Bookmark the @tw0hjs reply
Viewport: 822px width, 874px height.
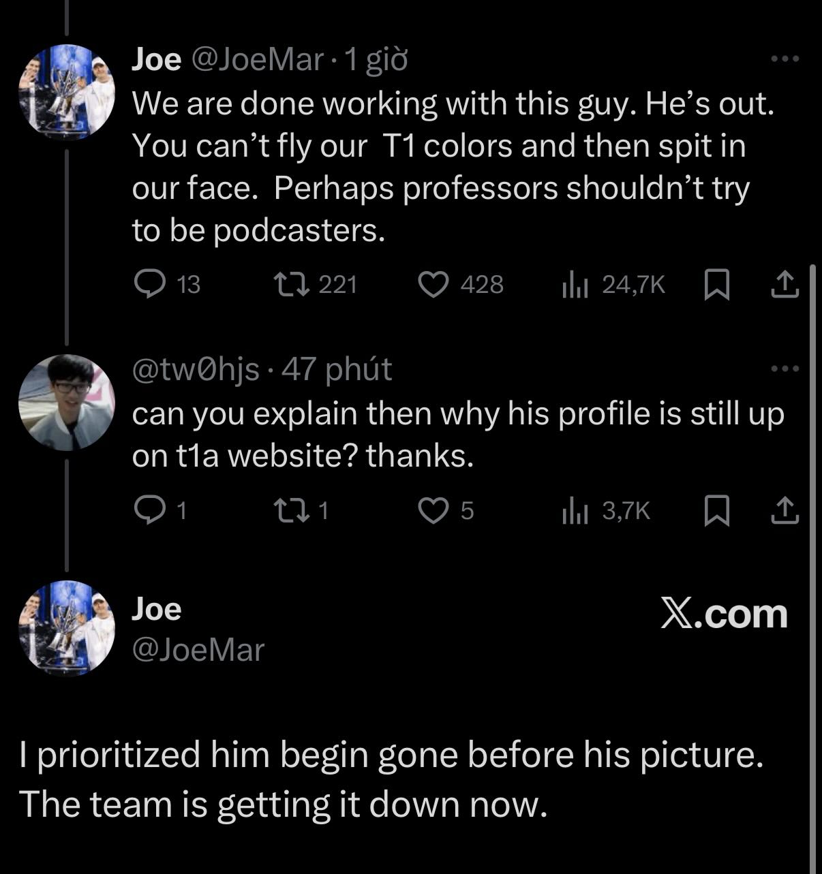pos(716,510)
